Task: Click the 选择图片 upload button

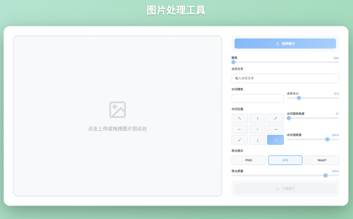Action: click(x=285, y=44)
